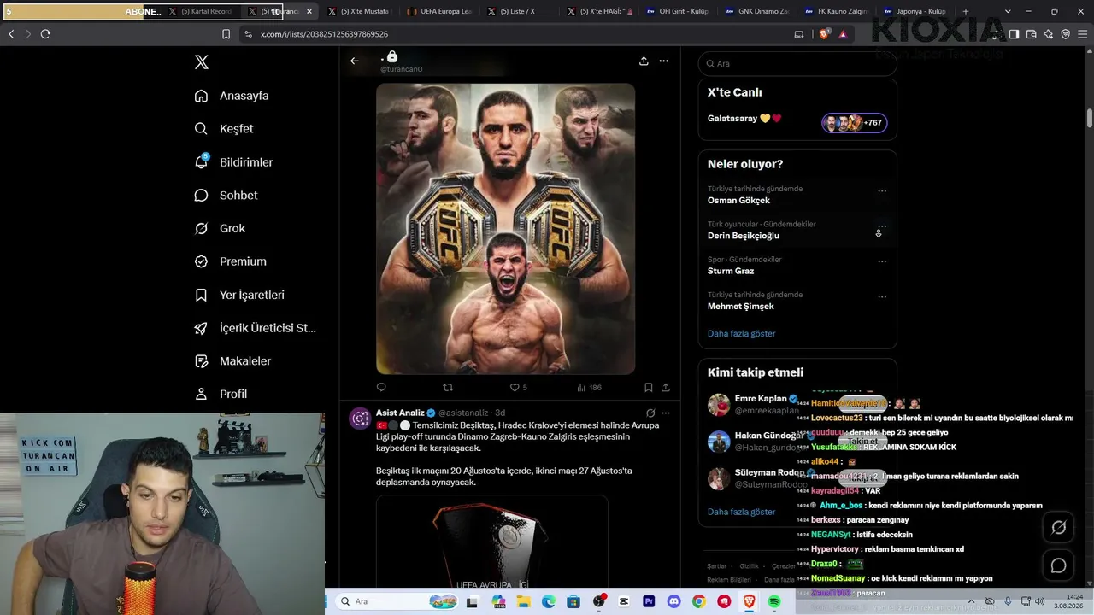
Task: Switch to the OFI Girit tab
Action: [x=679, y=11]
